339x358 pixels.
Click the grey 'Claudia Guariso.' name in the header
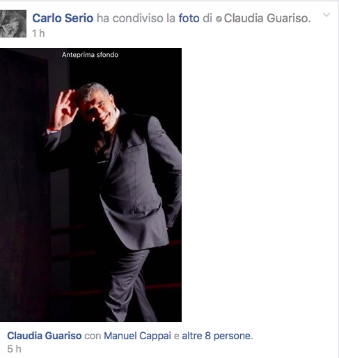click(267, 18)
